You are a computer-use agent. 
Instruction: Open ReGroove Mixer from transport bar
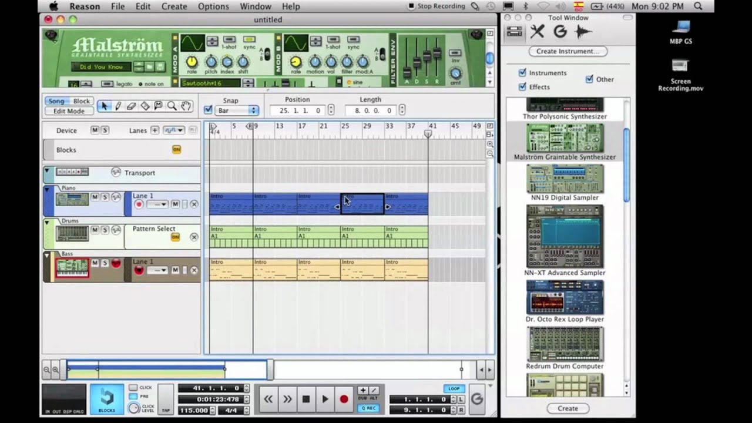(477, 399)
